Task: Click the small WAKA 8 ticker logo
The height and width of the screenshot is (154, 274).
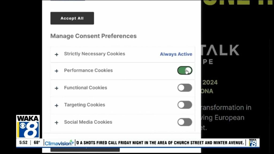Action: tap(253, 143)
